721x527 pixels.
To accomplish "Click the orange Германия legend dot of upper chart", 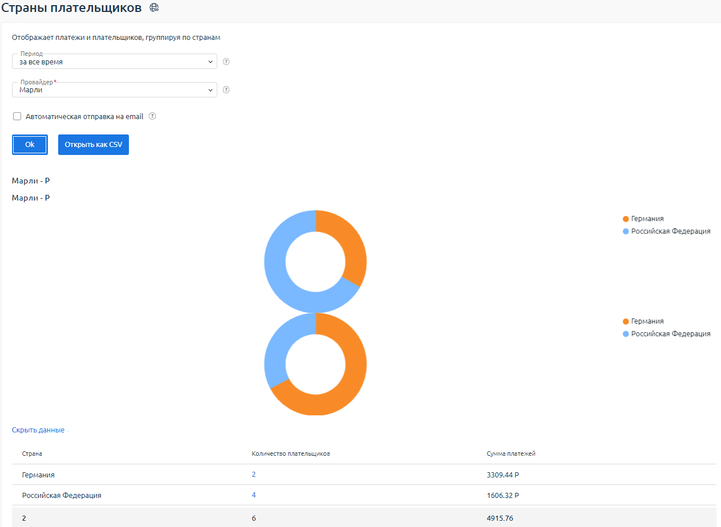I will click(x=626, y=219).
